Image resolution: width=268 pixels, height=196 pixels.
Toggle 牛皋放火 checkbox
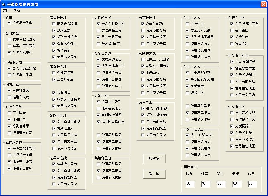(x=143, y=73)
